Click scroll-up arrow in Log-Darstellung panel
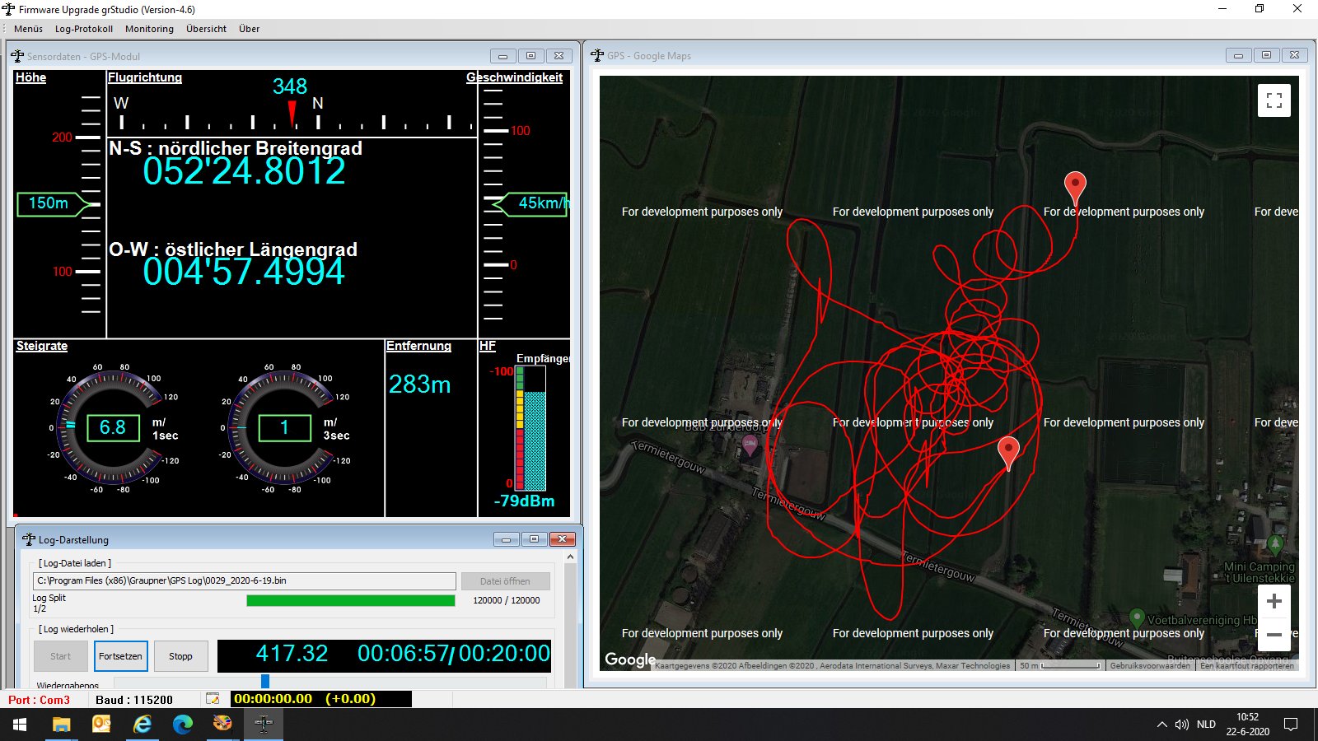This screenshot has width=1318, height=741. pos(570,557)
